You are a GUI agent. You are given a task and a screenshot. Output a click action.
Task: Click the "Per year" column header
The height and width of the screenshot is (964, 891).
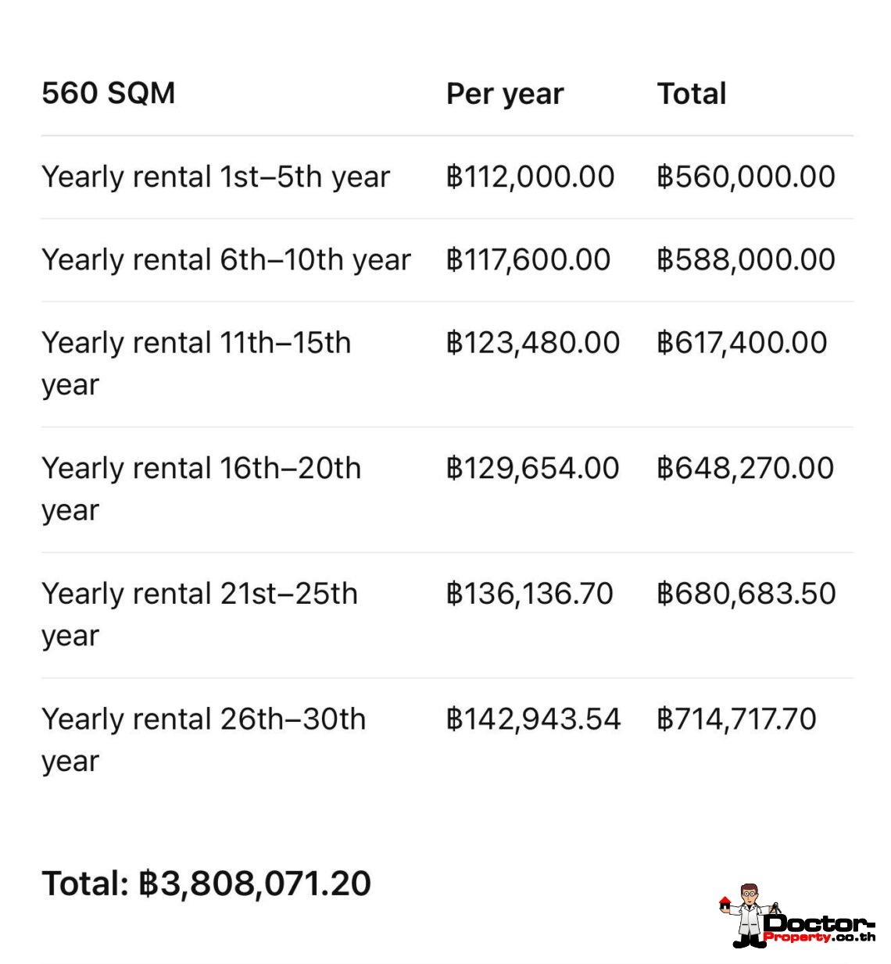(x=505, y=94)
